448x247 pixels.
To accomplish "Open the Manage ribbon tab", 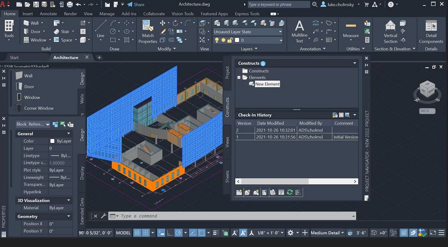I will [106, 14].
